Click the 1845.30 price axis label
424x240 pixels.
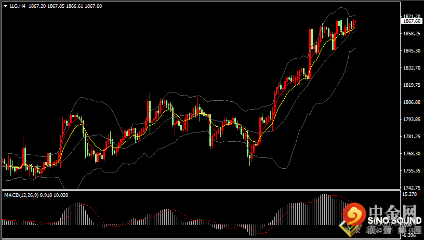412,50
